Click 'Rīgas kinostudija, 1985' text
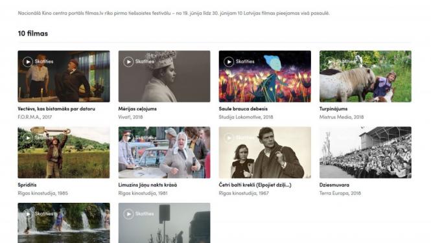 click(43, 193)
